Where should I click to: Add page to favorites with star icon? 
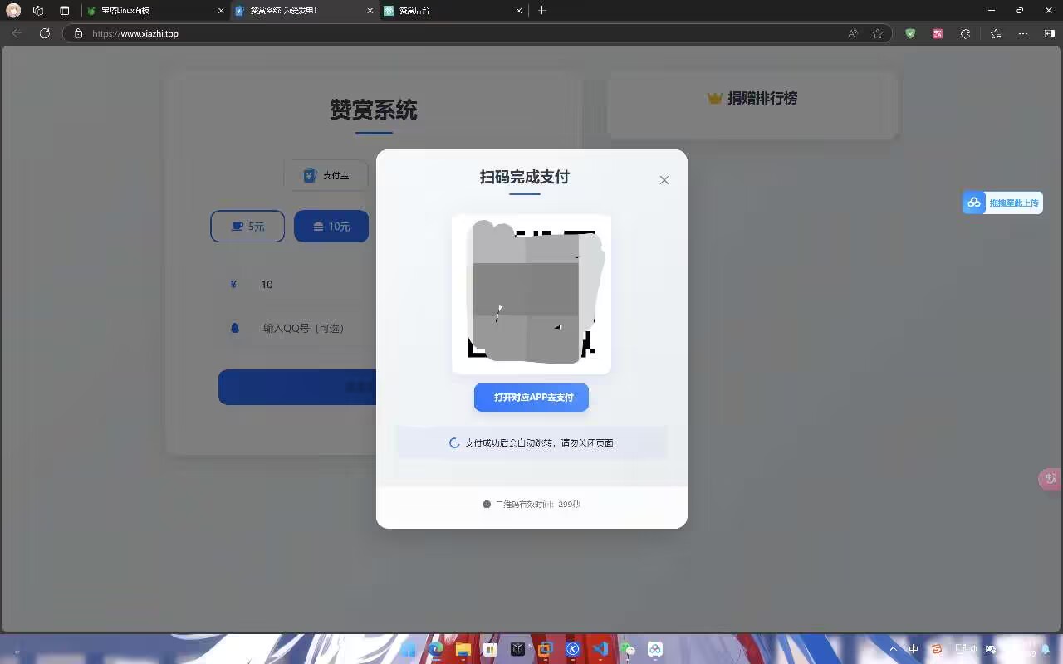[878, 34]
